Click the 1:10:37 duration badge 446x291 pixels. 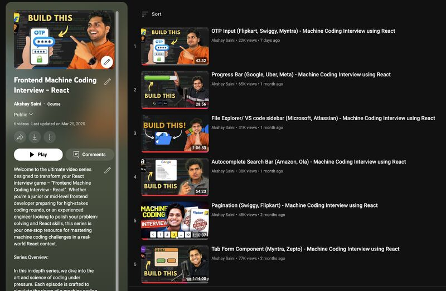199,235
